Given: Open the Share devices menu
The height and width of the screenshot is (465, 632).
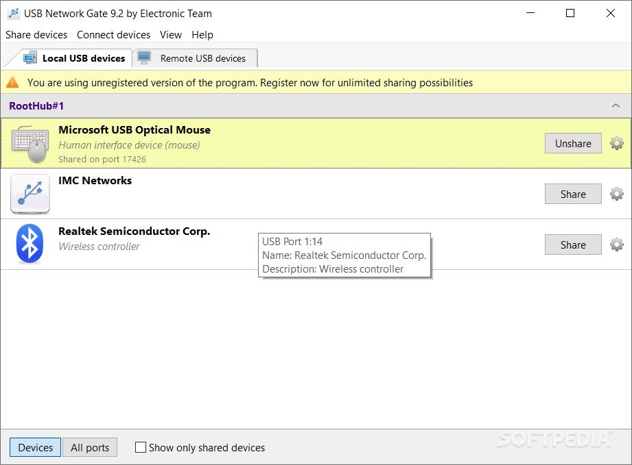Looking at the screenshot, I should [x=36, y=35].
